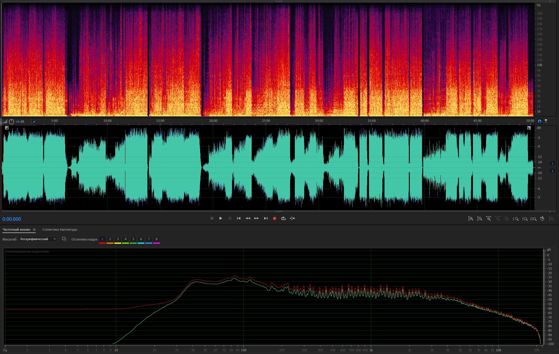The width and height of the screenshot is (559, 354).
Task: Click hold frame button 5
Action: 133,239
